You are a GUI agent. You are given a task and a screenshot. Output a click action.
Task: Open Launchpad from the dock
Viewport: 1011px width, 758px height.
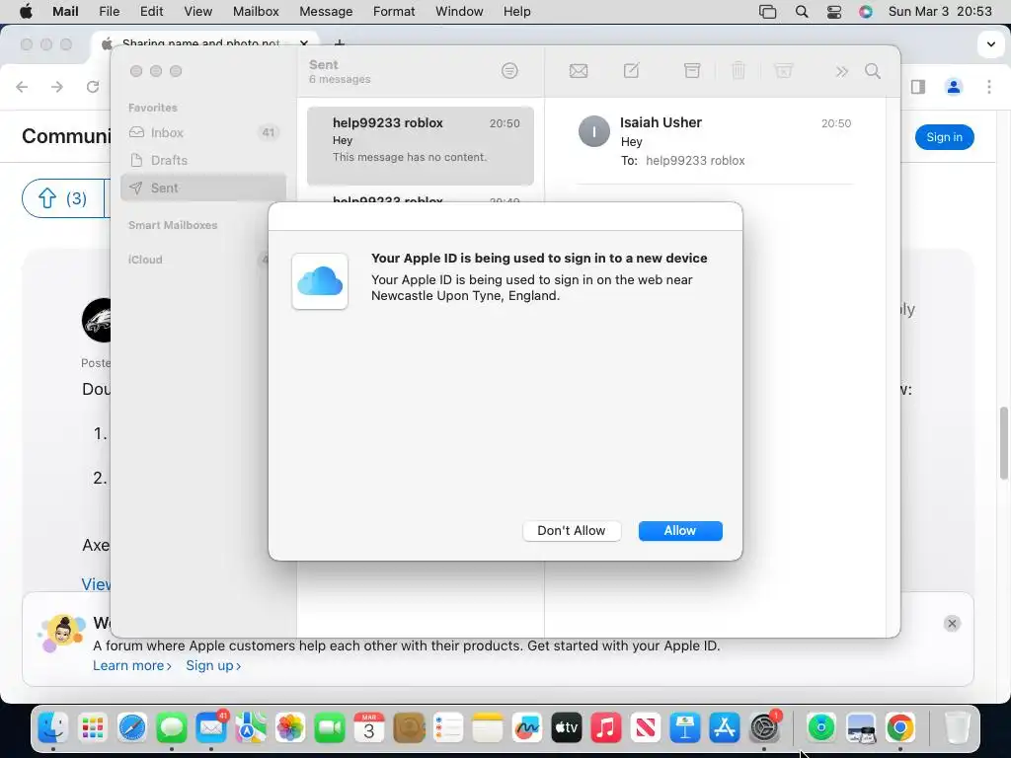pyautogui.click(x=93, y=727)
